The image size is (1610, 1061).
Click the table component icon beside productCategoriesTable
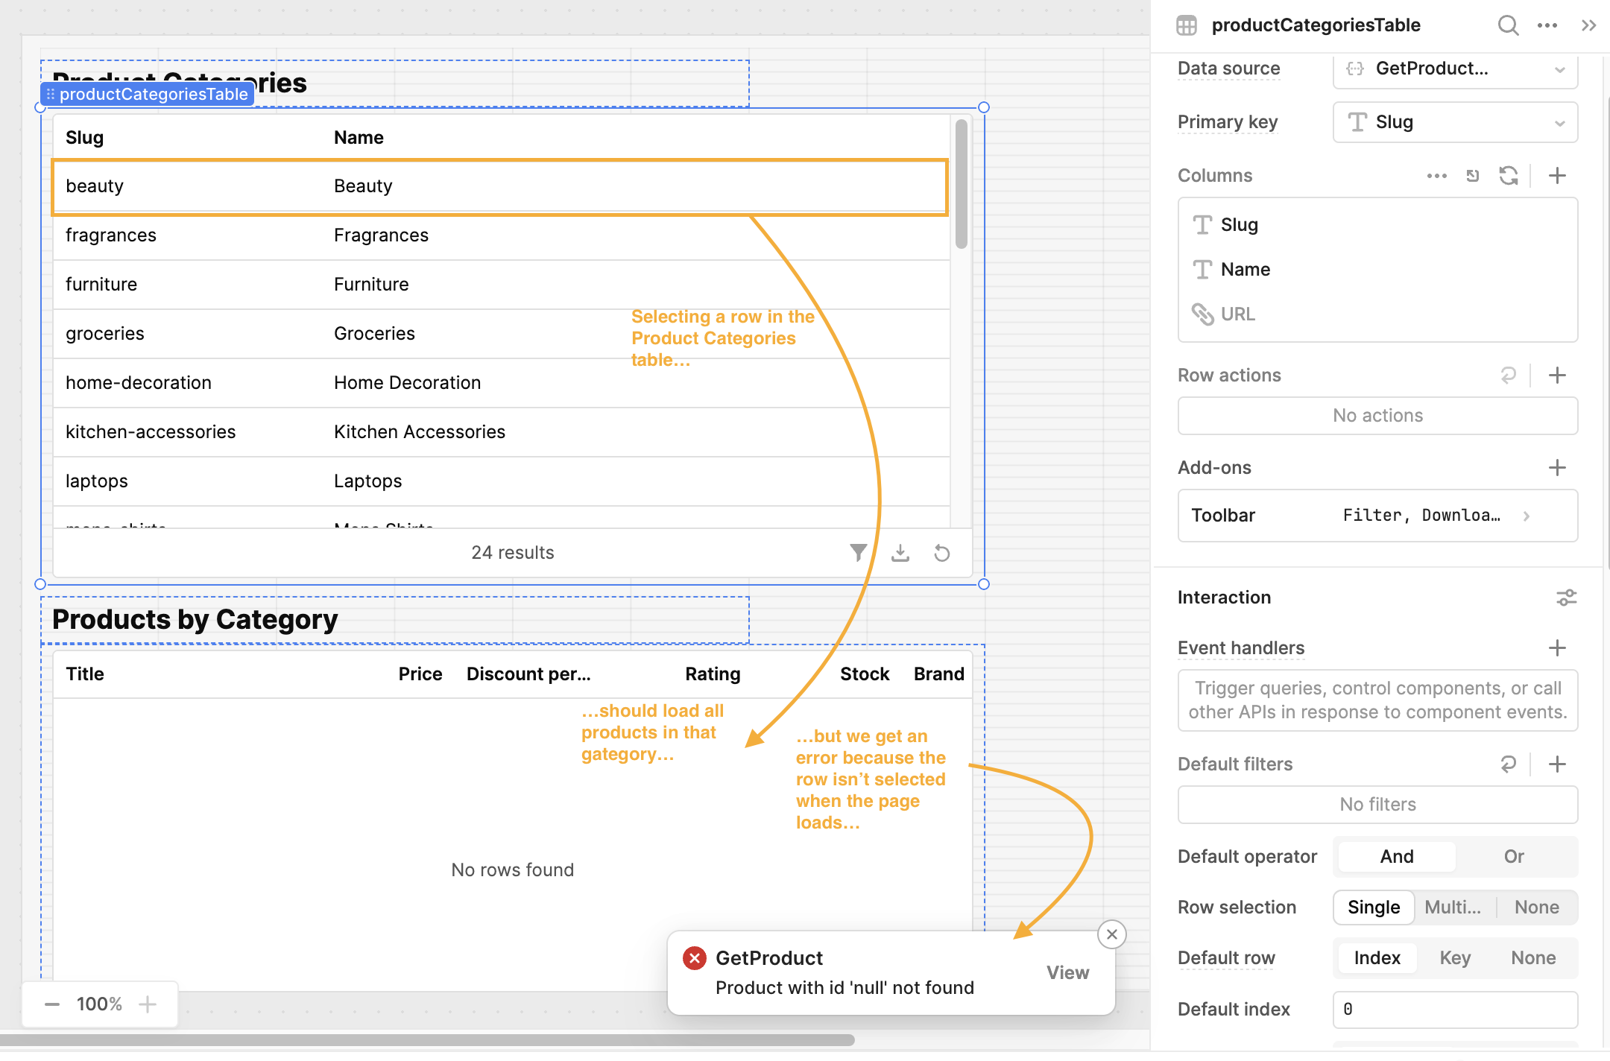coord(1187,25)
